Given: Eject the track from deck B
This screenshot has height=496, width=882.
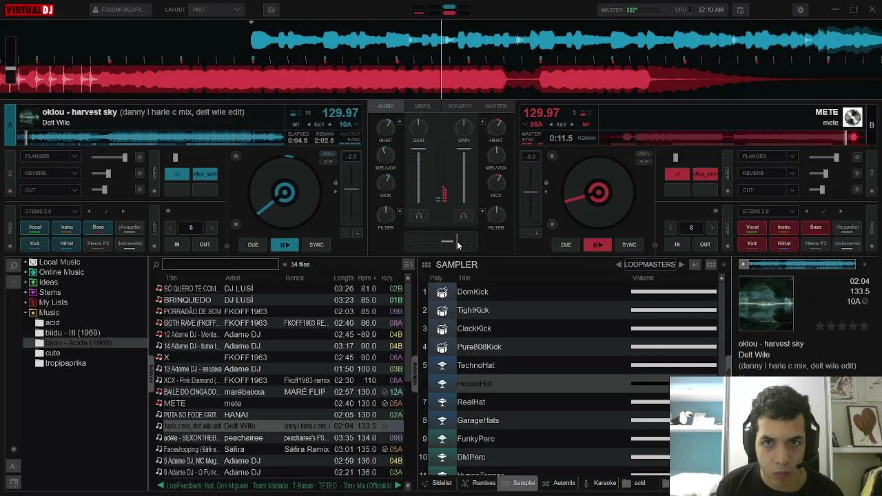Looking at the screenshot, I should (551, 156).
